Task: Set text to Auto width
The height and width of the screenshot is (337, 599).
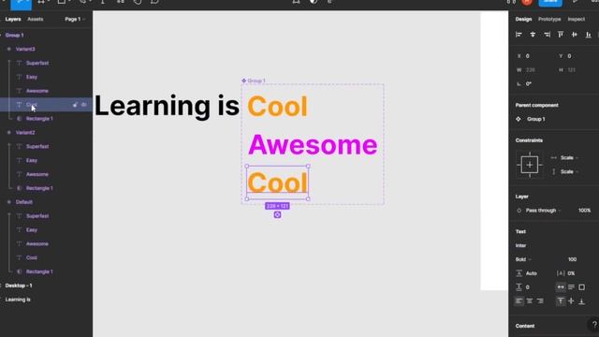Action: click(x=561, y=287)
